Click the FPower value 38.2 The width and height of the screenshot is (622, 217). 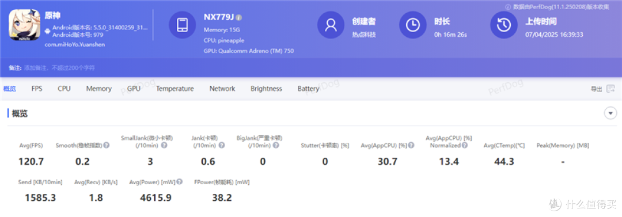tap(222, 197)
